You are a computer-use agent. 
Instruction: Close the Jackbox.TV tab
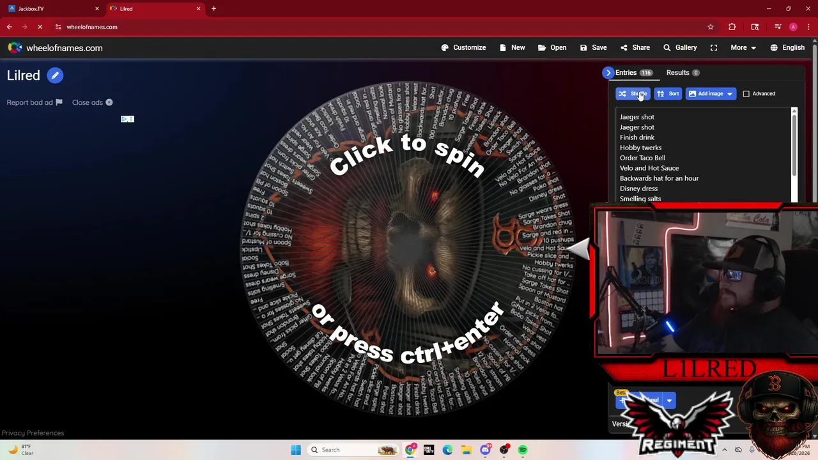(97, 9)
